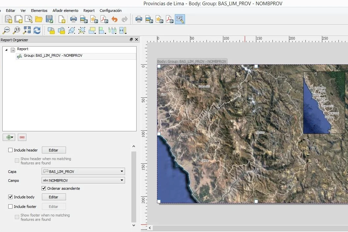Uncheck Ordenar ascendente
This screenshot has height=232, width=348.
coord(44,188)
